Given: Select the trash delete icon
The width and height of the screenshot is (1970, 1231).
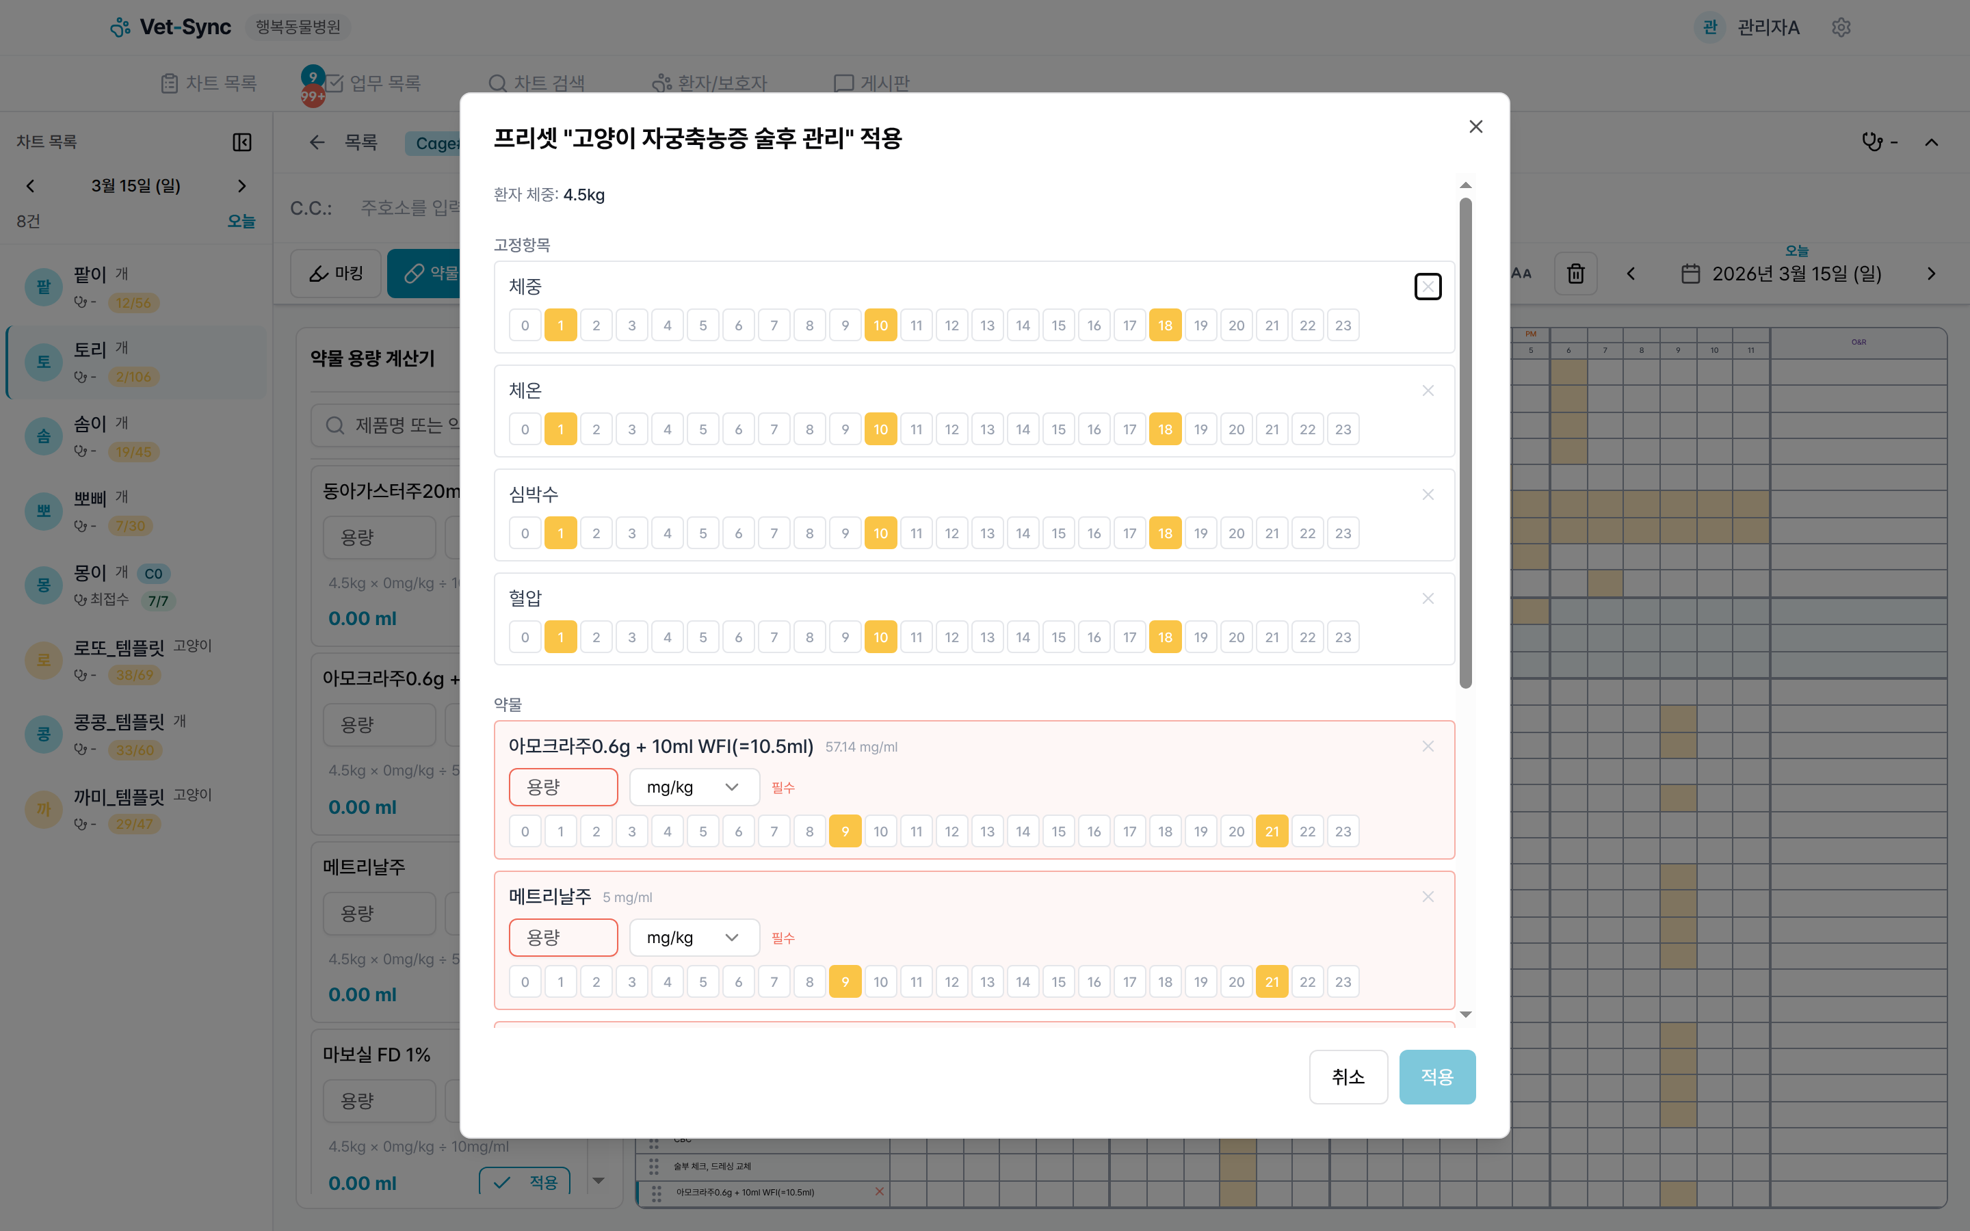Looking at the screenshot, I should (1576, 274).
